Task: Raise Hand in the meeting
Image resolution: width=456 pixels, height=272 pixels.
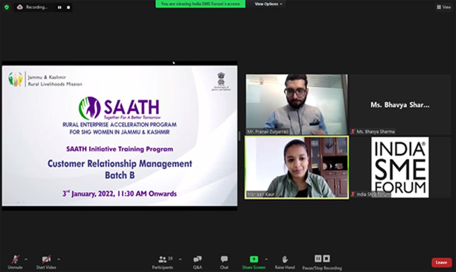Action: (x=285, y=262)
